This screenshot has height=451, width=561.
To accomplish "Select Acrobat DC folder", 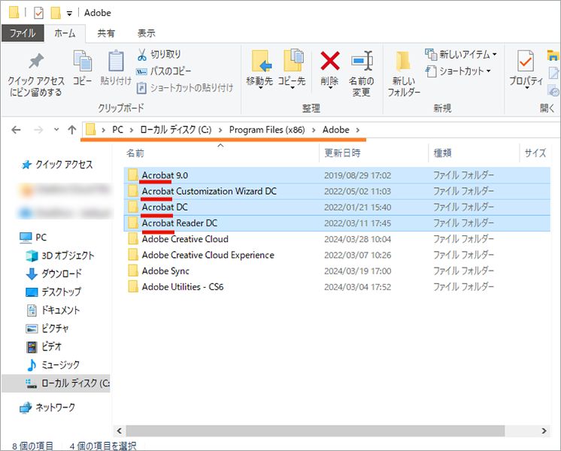I will (x=337, y=207).
